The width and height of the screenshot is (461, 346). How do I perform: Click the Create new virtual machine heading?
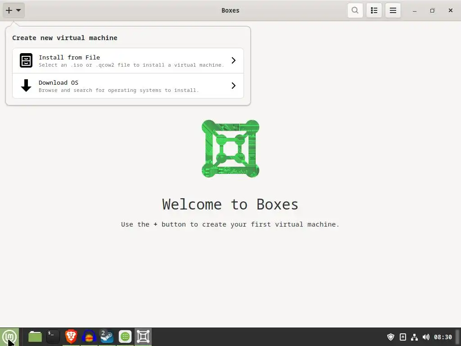coord(65,38)
